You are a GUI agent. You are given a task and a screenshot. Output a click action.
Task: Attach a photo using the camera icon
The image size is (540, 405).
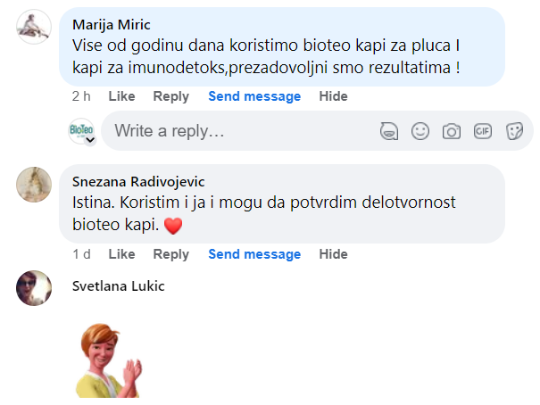(452, 132)
